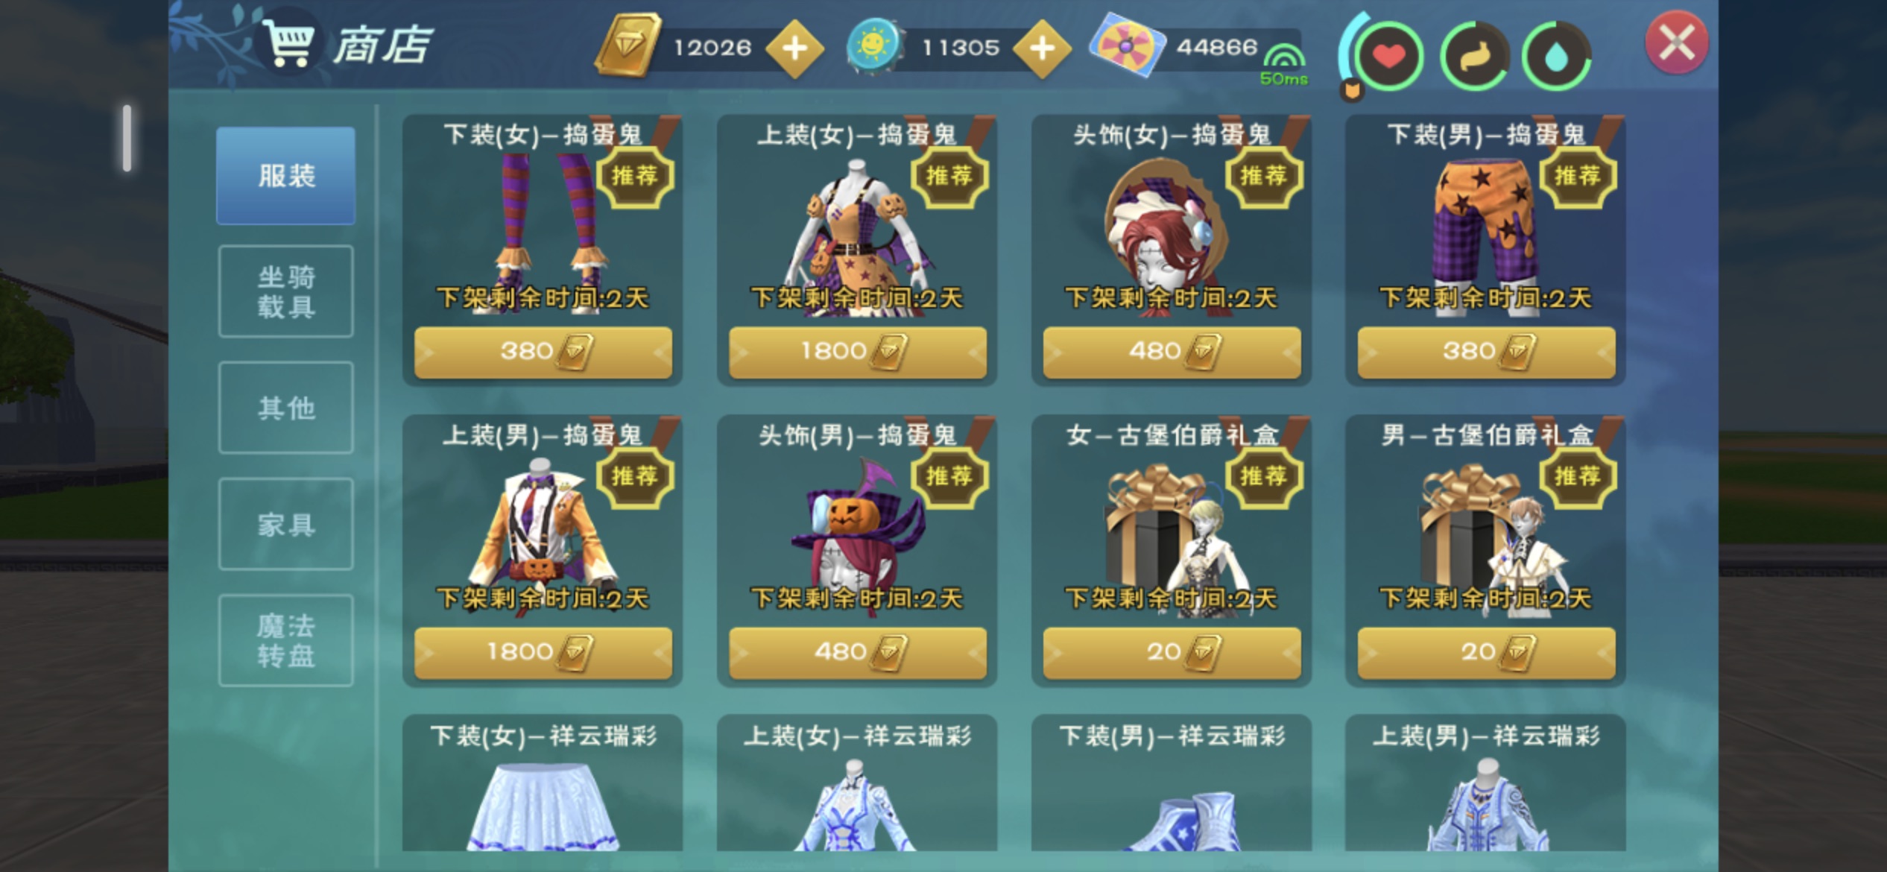The image size is (1887, 872).
Task: Buy 女-古堡伯爵礼盒 for 20 tickets
Action: [1172, 653]
